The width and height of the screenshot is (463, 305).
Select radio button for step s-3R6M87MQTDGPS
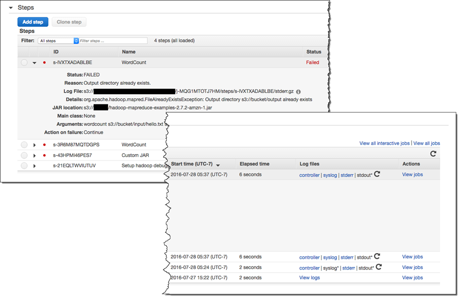[24, 145]
